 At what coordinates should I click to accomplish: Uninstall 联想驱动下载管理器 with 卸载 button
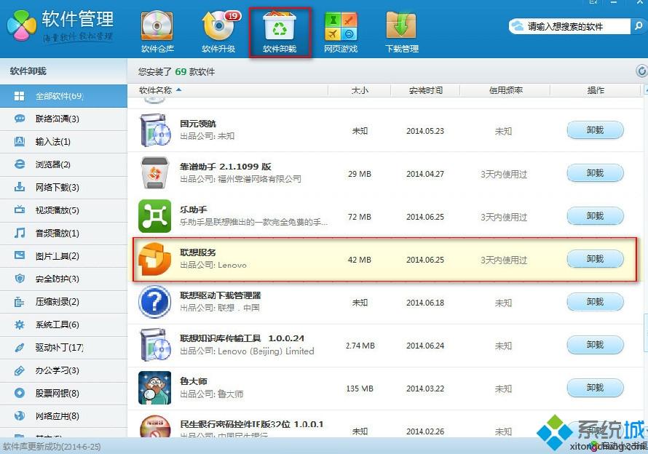(595, 302)
